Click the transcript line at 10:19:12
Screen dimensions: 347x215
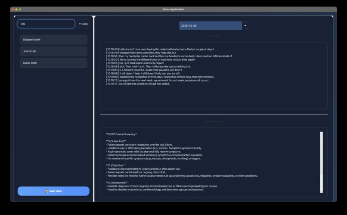pyautogui.click(x=157, y=81)
